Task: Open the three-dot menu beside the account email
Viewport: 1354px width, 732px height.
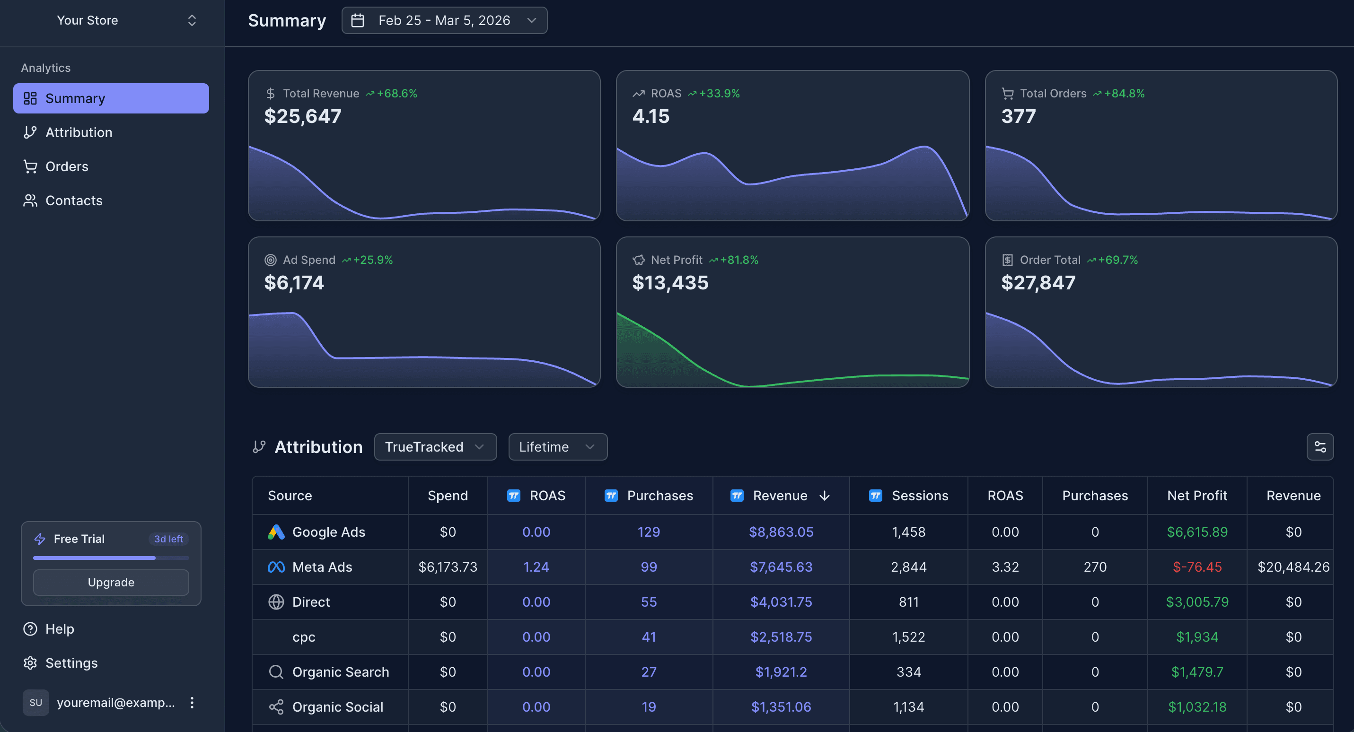Action: tap(192, 703)
